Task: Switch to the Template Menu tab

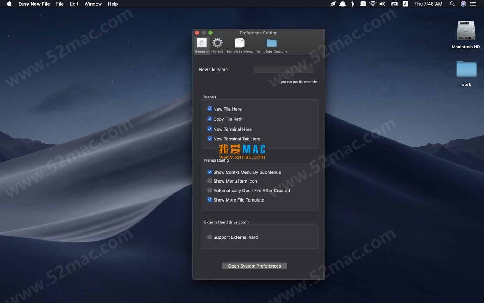Action: point(240,43)
